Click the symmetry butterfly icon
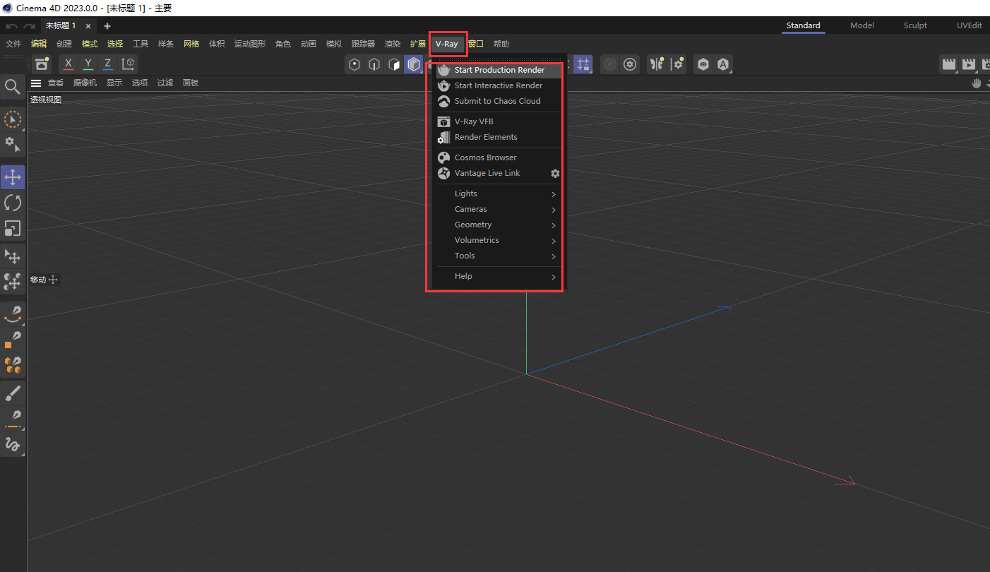Screen dimensions: 990x572 tap(657, 64)
